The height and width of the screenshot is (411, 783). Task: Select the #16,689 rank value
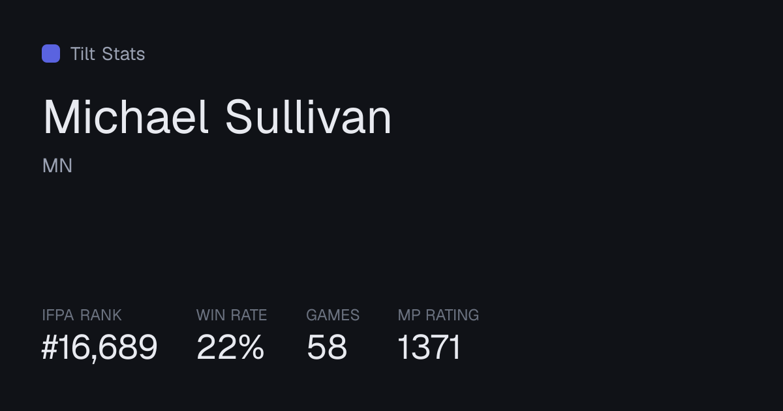(x=100, y=347)
